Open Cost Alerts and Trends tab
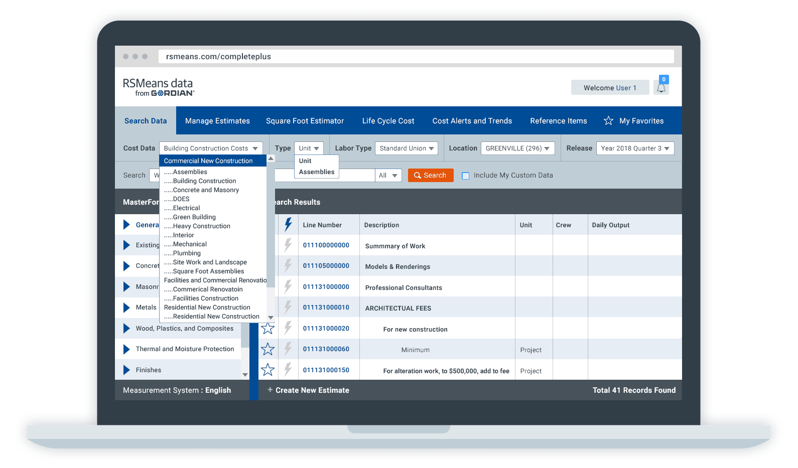This screenshot has height=468, width=798. pos(472,121)
